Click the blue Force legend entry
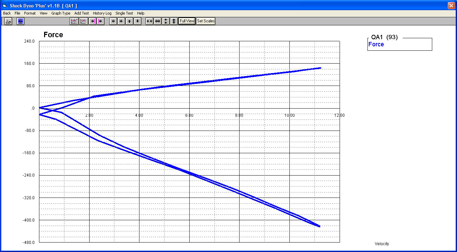This screenshot has height=252, width=457. pos(376,44)
